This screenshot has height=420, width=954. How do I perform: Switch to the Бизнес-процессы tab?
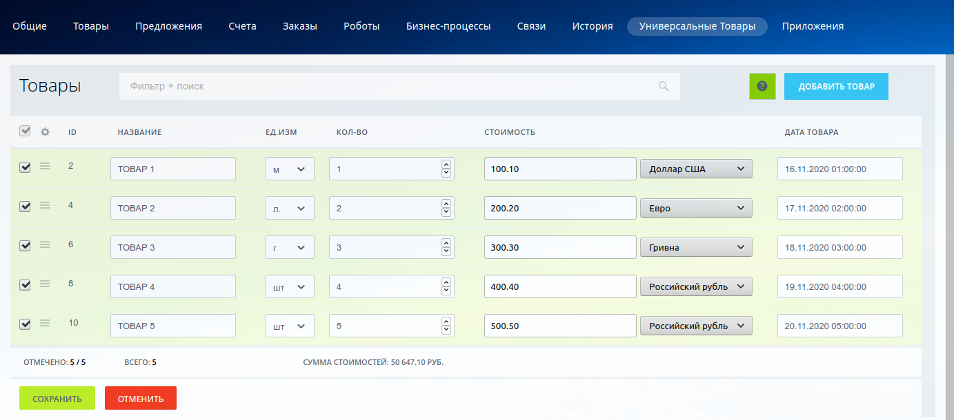(x=448, y=26)
